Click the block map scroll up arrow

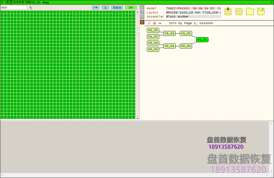137,12
